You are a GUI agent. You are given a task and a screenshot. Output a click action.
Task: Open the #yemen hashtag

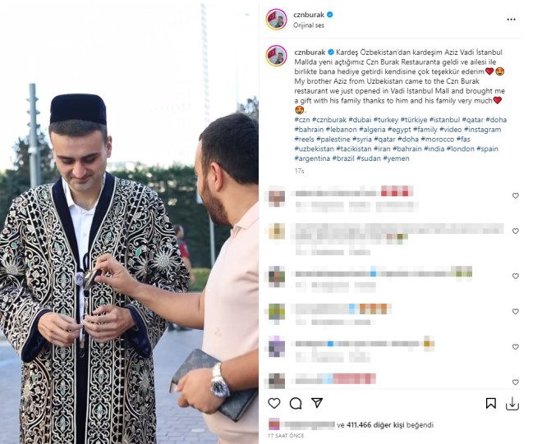coord(396,158)
